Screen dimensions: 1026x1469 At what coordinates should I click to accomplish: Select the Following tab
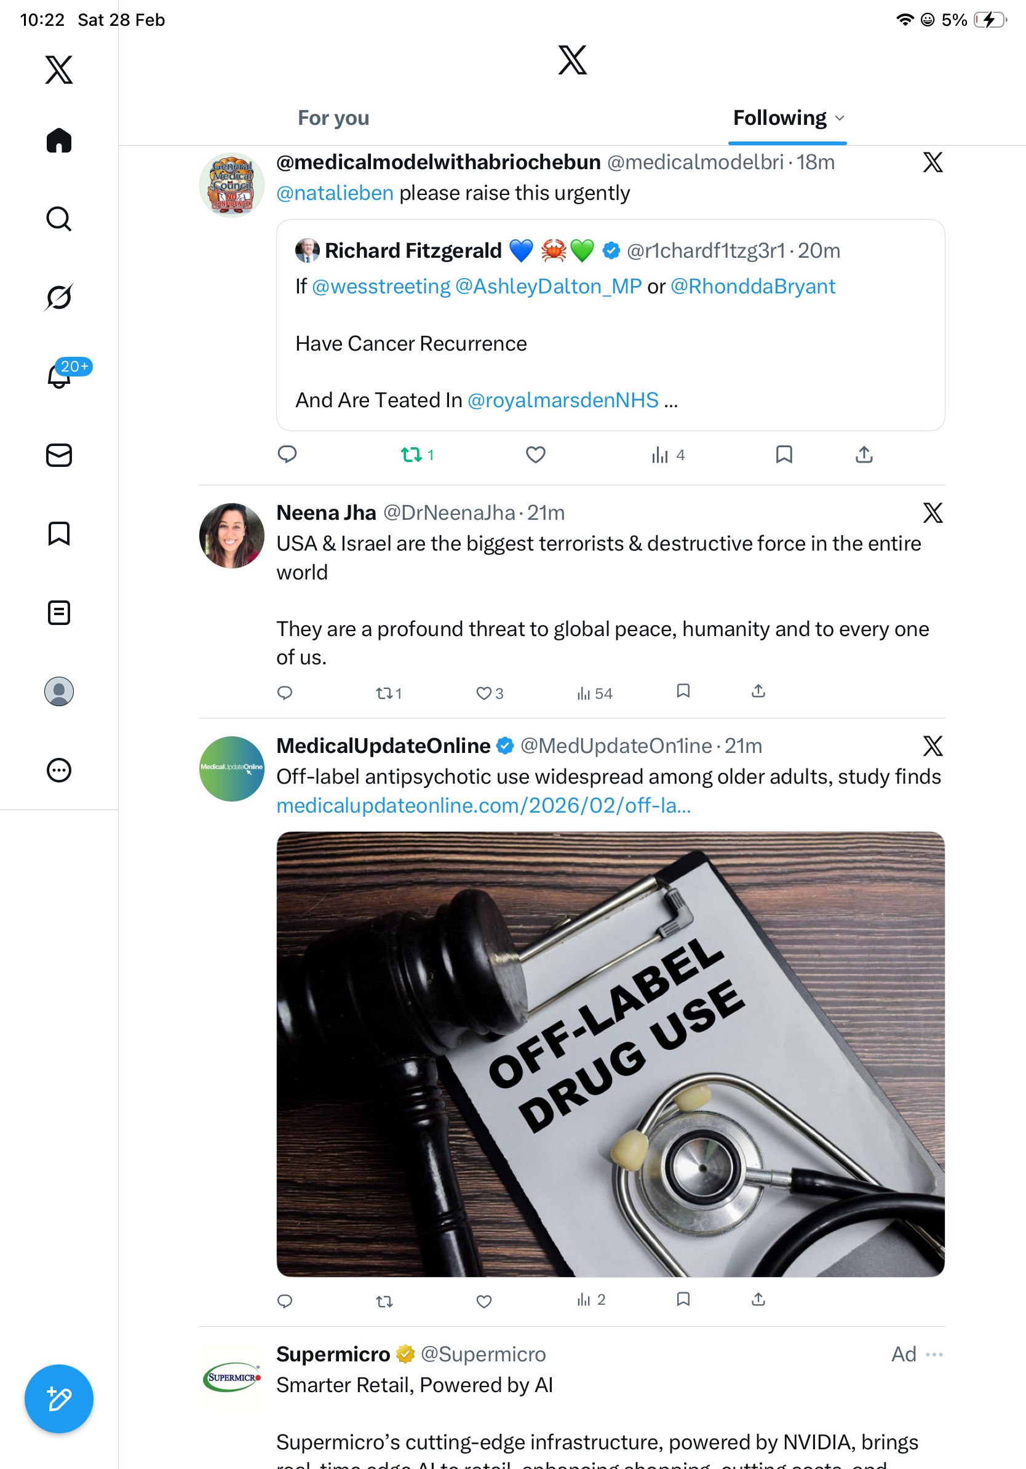[x=779, y=118]
